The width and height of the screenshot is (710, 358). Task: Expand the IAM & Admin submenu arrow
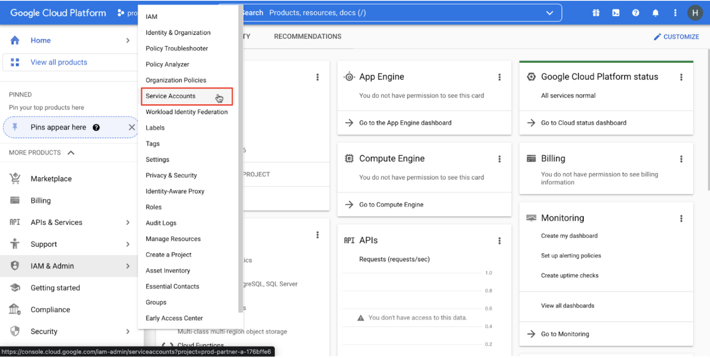[128, 266]
